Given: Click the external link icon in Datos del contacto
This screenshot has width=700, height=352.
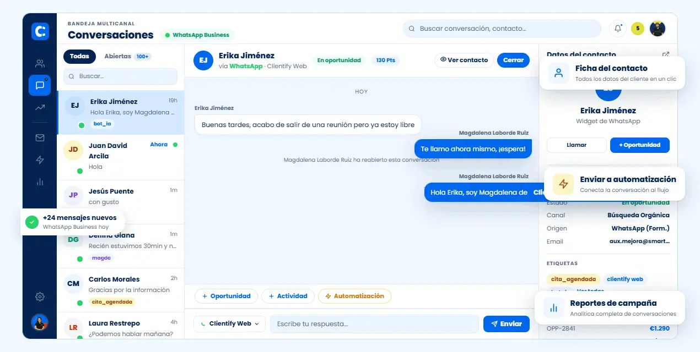Looking at the screenshot, I should click(666, 54).
